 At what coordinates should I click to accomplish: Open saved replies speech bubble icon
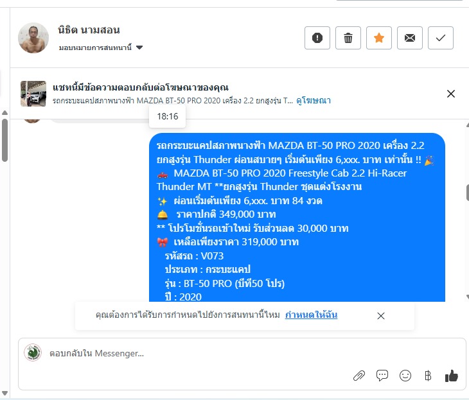pos(382,376)
